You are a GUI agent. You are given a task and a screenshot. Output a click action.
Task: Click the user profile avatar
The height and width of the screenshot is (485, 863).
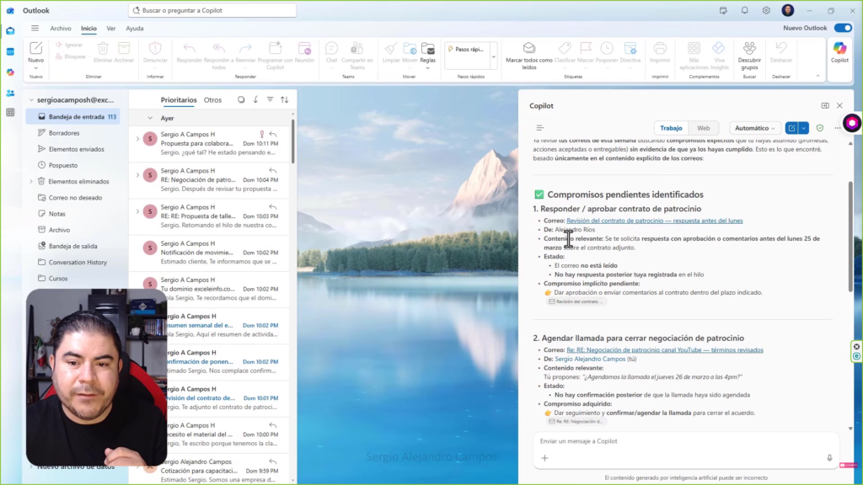pos(788,10)
